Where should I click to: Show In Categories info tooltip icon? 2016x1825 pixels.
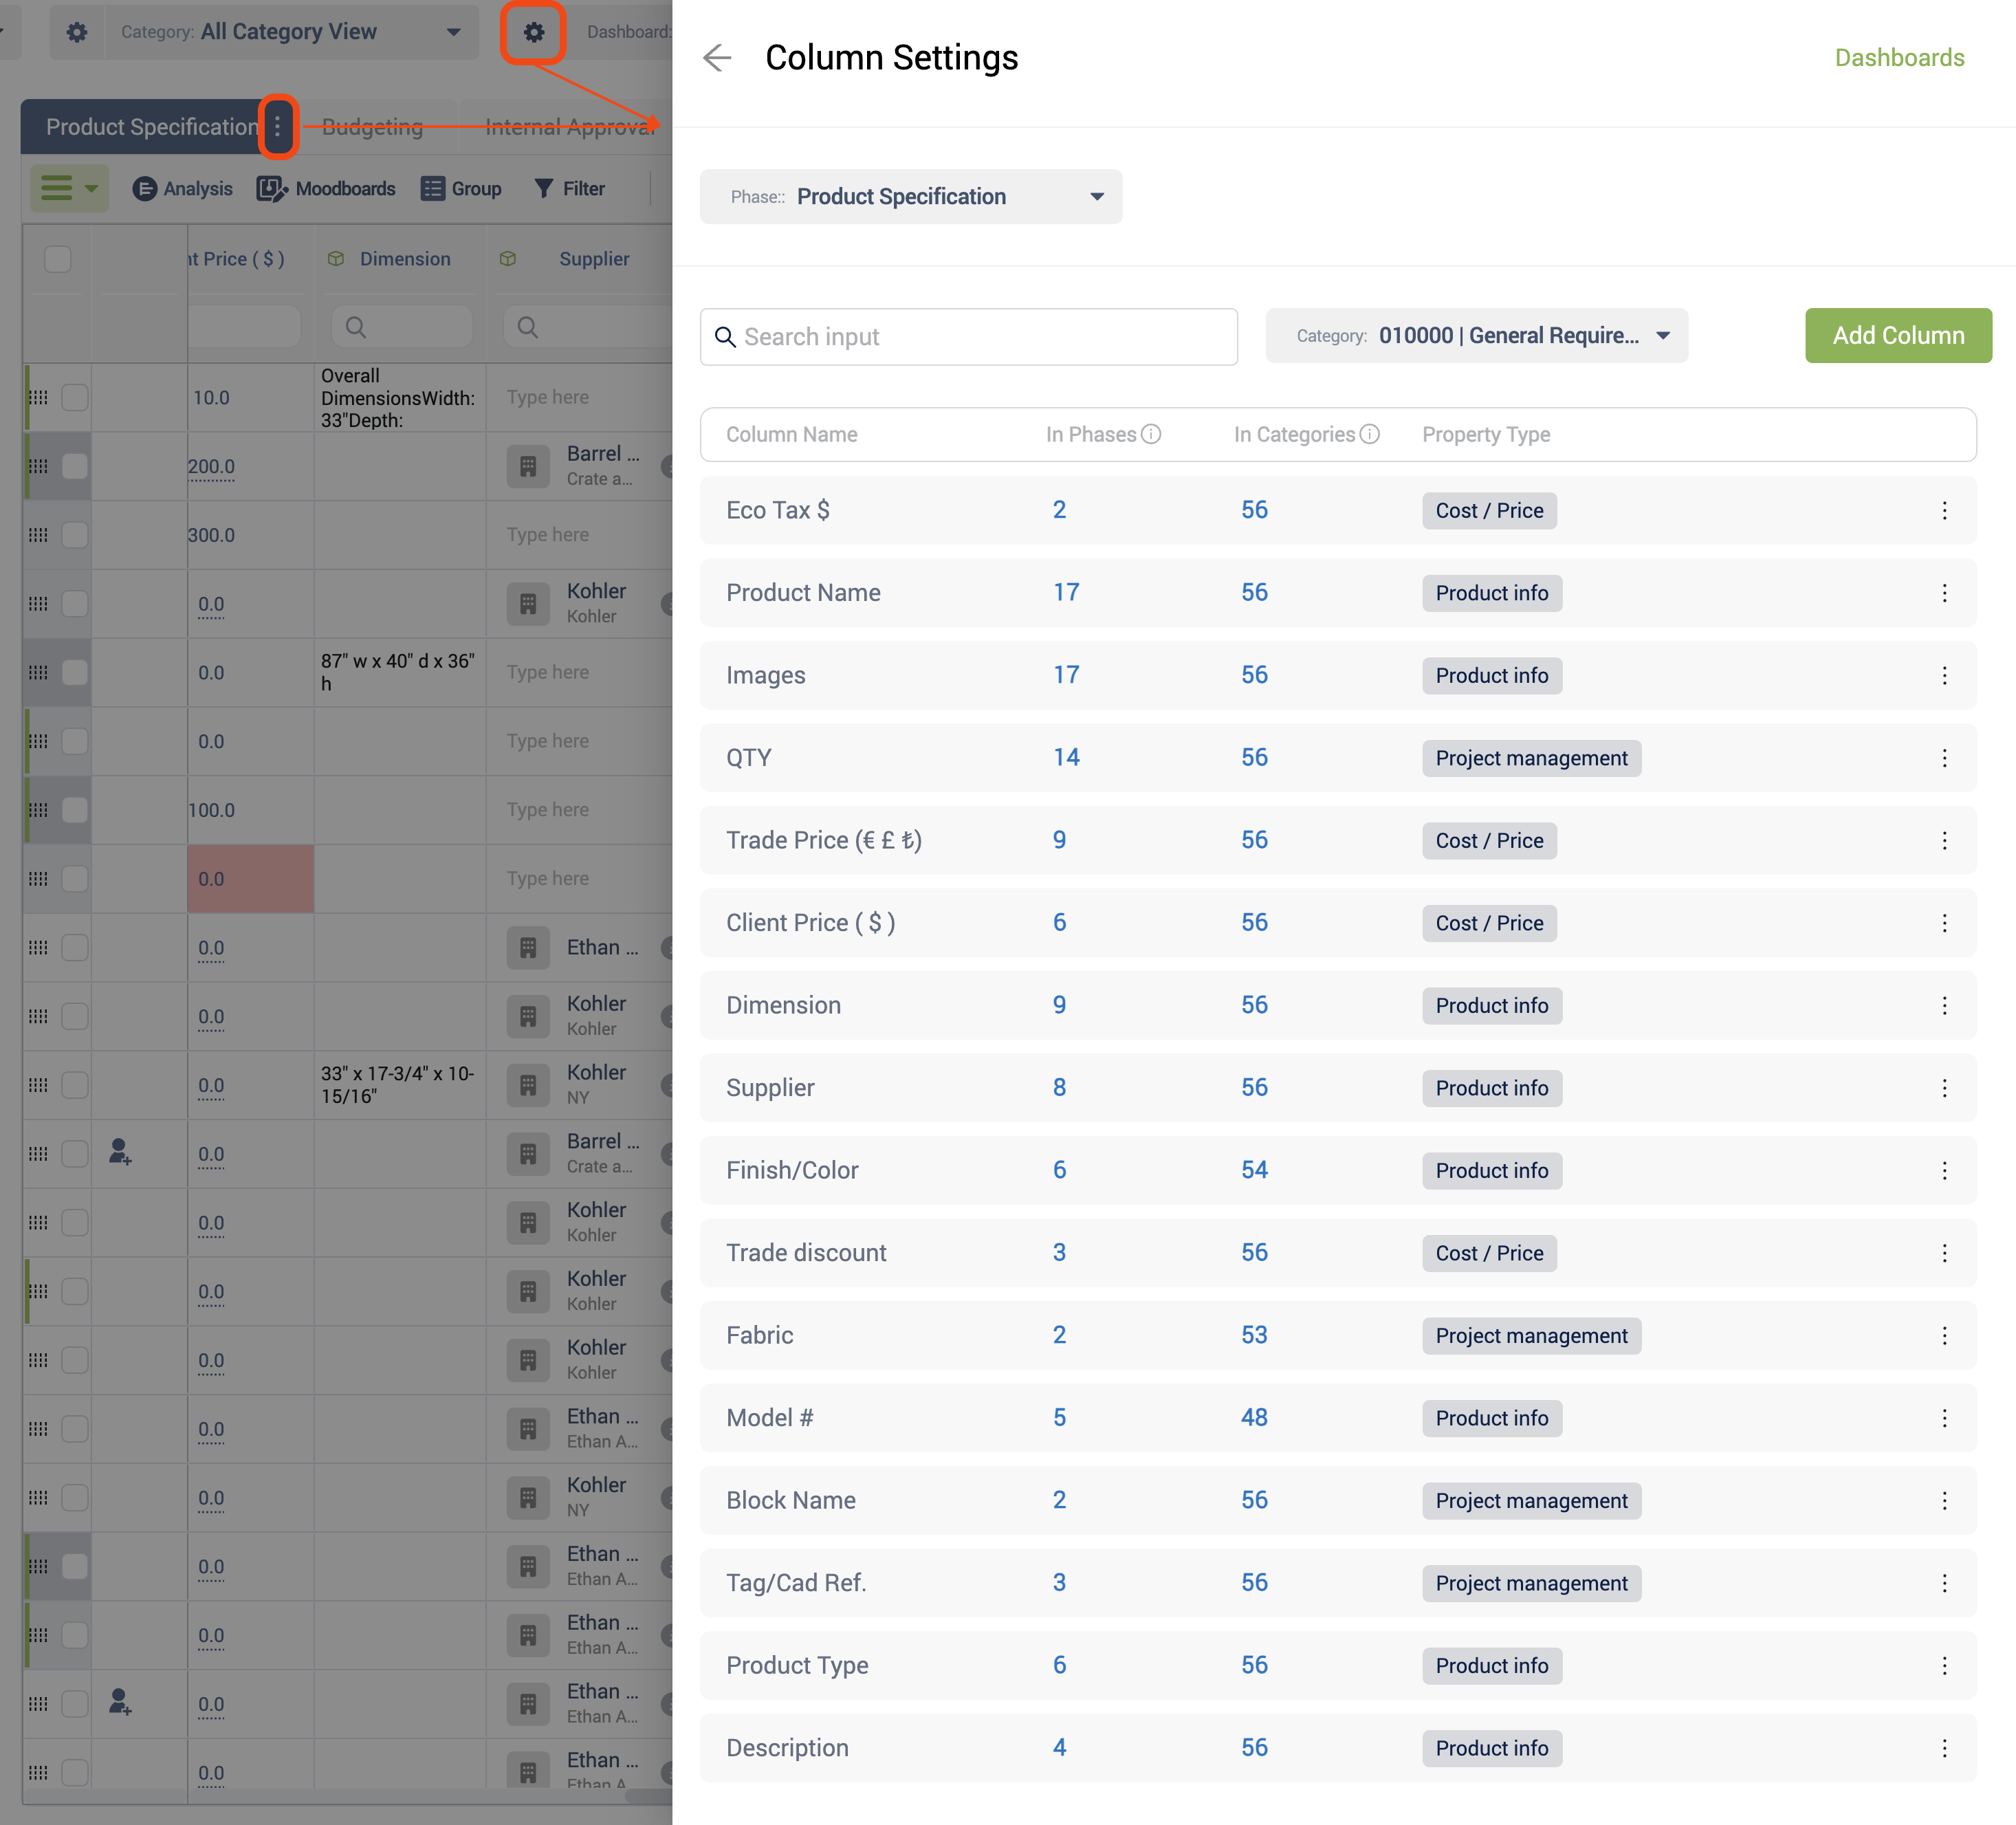[x=1370, y=434]
